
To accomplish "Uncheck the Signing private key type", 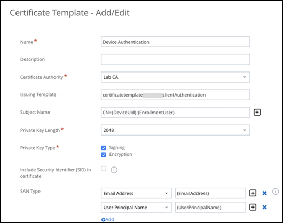I will point(104,148).
